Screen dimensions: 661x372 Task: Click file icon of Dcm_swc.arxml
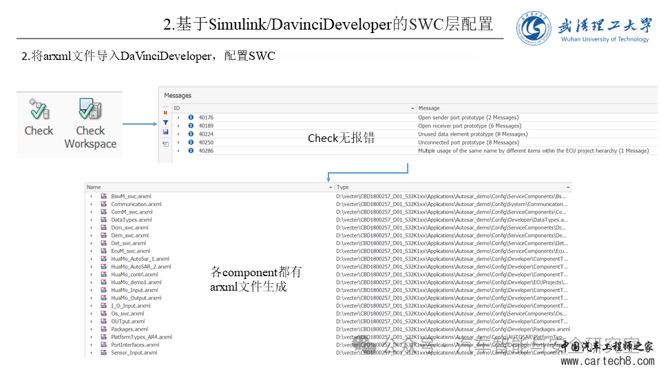click(103, 227)
